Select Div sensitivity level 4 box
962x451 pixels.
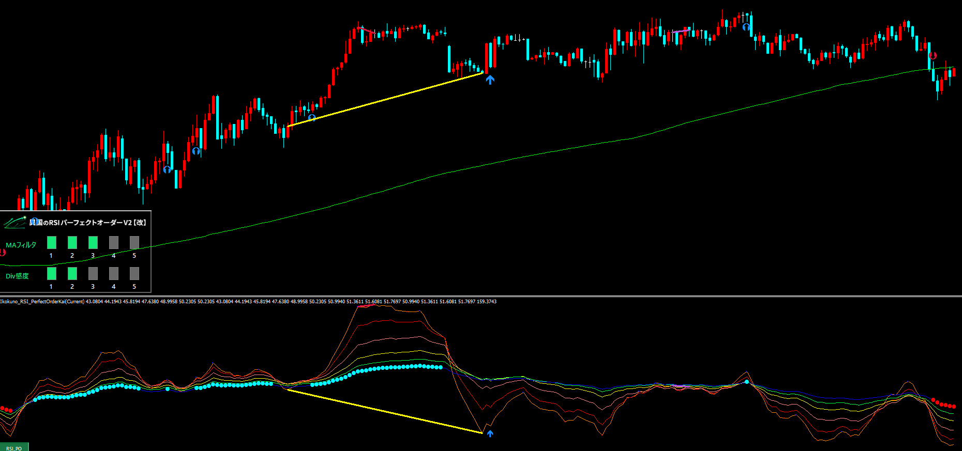(x=114, y=273)
